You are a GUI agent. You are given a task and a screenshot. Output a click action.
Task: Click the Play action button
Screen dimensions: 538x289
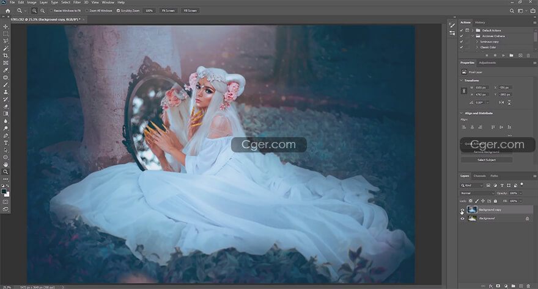pos(503,55)
